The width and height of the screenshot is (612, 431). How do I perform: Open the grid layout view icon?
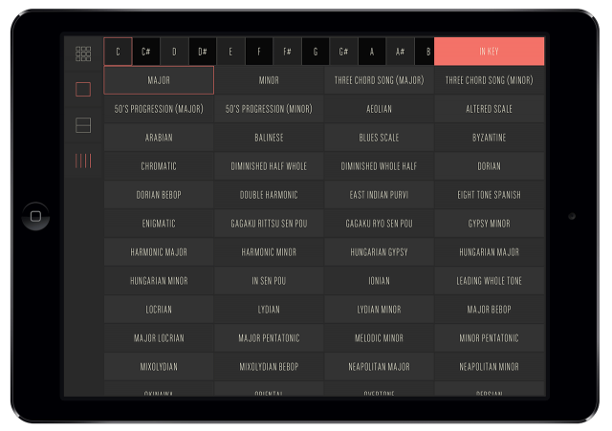[x=83, y=54]
